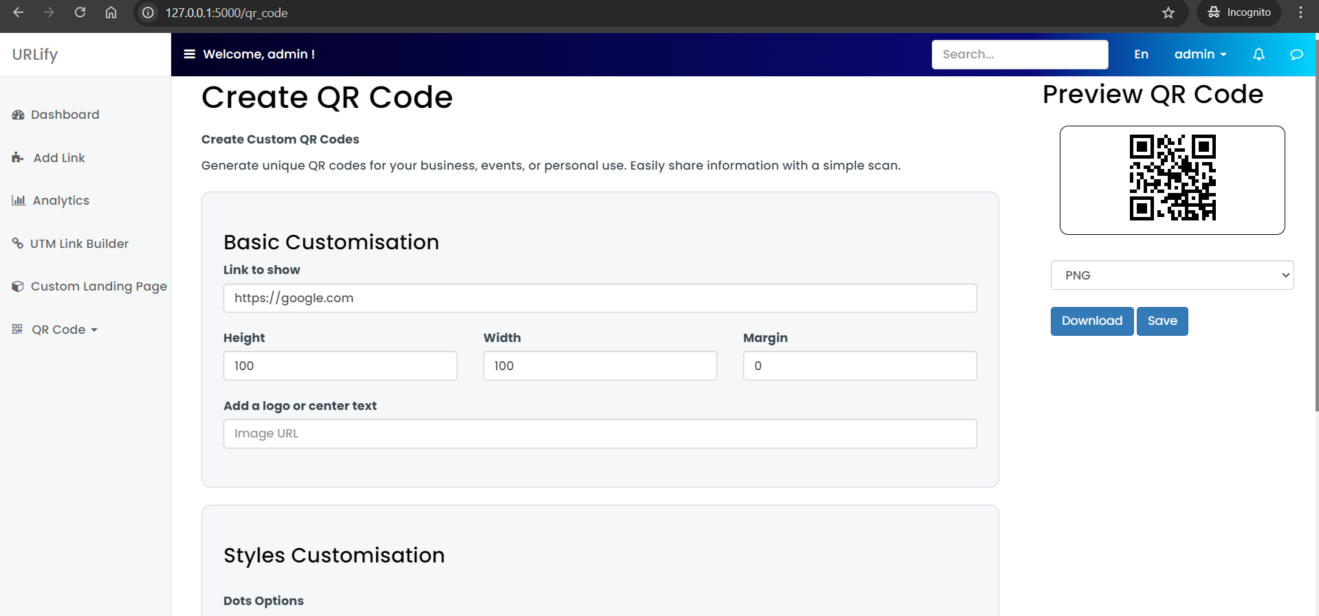Click 'Add a logo or center text' label

click(300, 406)
